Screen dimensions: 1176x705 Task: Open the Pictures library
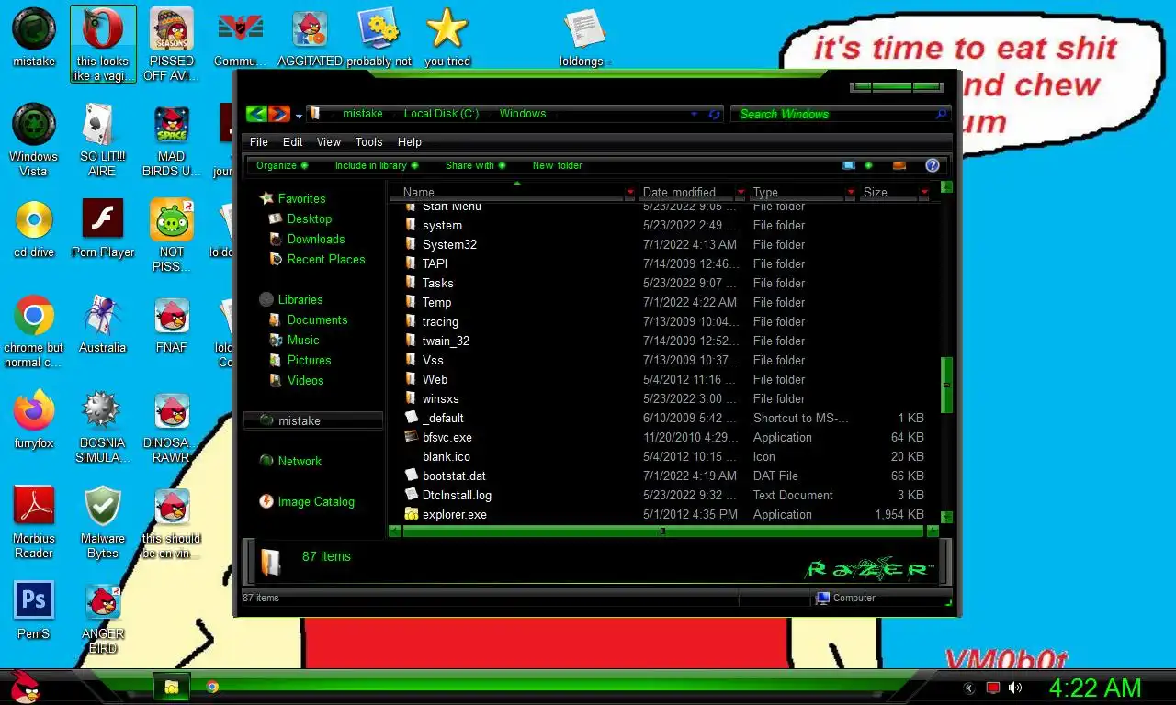click(309, 360)
